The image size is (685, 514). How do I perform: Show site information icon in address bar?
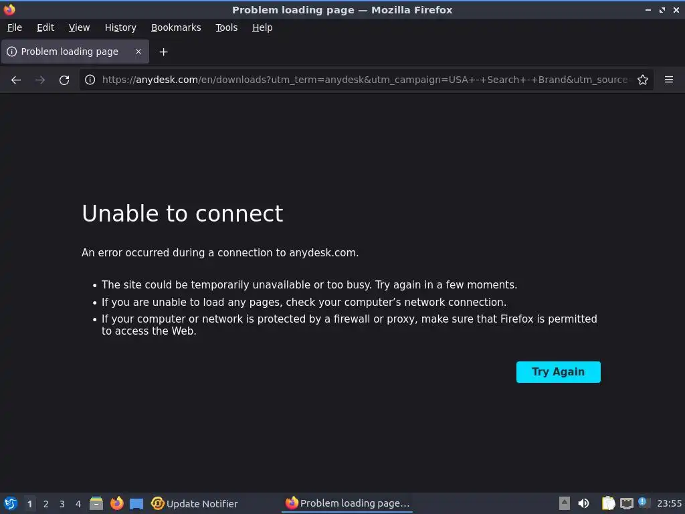90,80
